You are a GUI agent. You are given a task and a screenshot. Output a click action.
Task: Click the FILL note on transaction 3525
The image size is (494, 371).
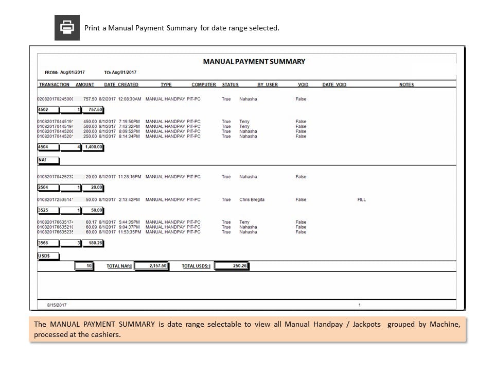pyautogui.click(x=362, y=200)
